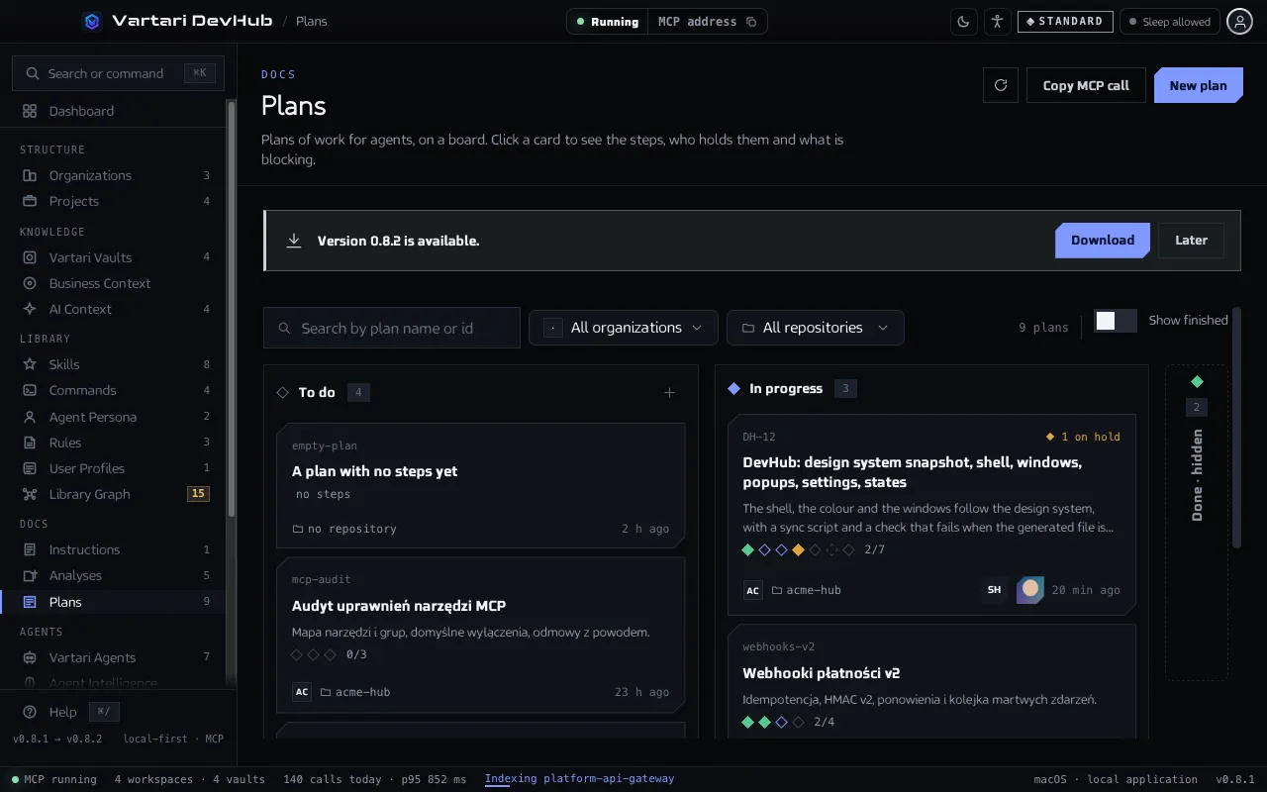Image resolution: width=1267 pixels, height=792 pixels.
Task: Download version 0.8.2 update
Action: click(1102, 241)
